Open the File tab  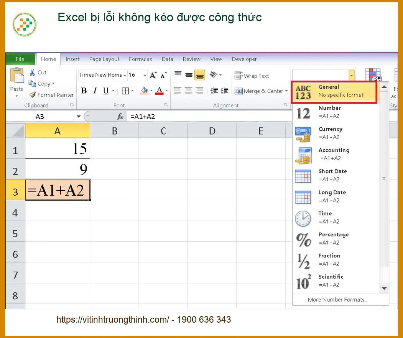coord(20,59)
